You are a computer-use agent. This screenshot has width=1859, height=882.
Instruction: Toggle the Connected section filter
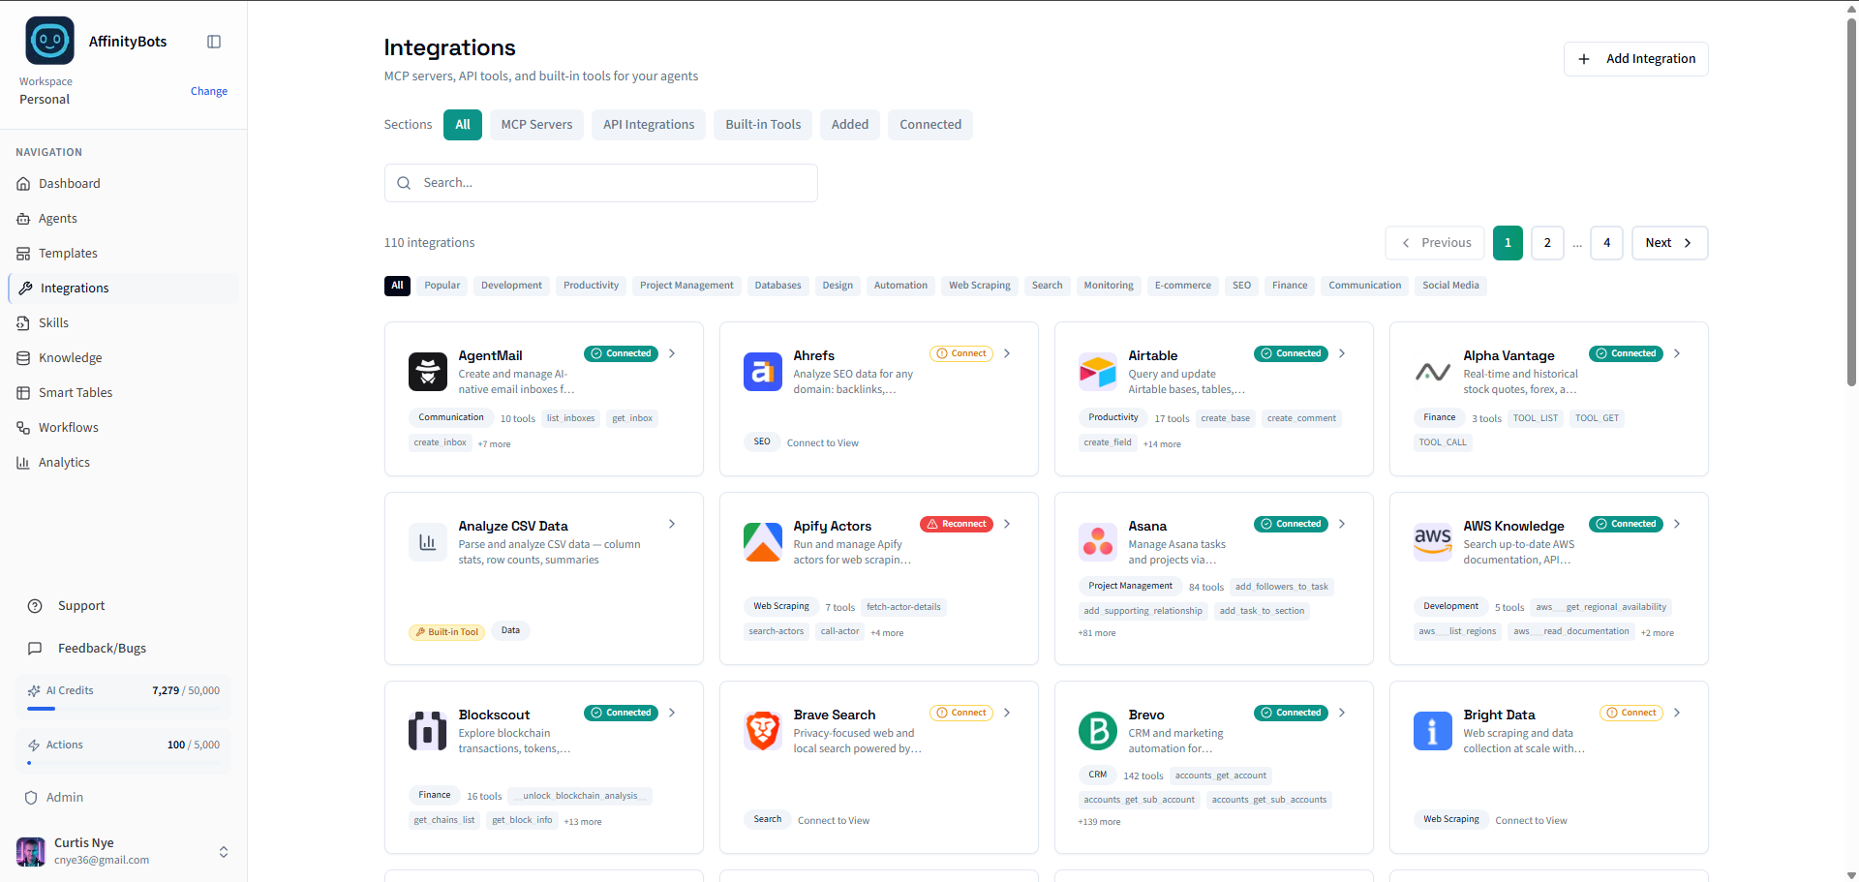(x=929, y=124)
